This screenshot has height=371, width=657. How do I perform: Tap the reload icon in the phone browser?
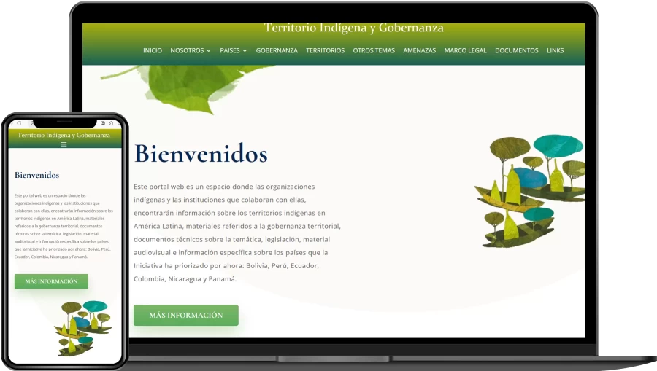point(19,123)
